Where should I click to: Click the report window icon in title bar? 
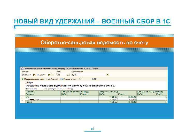22,68
